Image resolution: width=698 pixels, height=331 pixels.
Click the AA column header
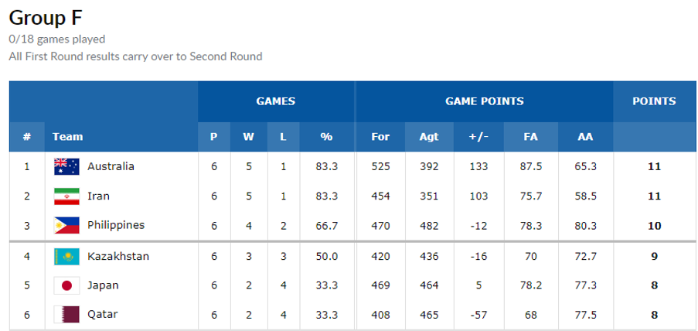click(x=585, y=137)
